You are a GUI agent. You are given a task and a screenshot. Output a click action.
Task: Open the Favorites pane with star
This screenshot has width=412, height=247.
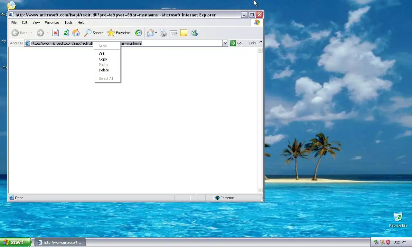pos(119,33)
